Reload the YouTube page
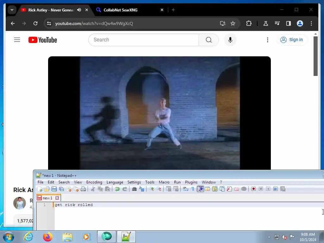Image resolution: width=324 pixels, height=243 pixels. tap(35, 23)
